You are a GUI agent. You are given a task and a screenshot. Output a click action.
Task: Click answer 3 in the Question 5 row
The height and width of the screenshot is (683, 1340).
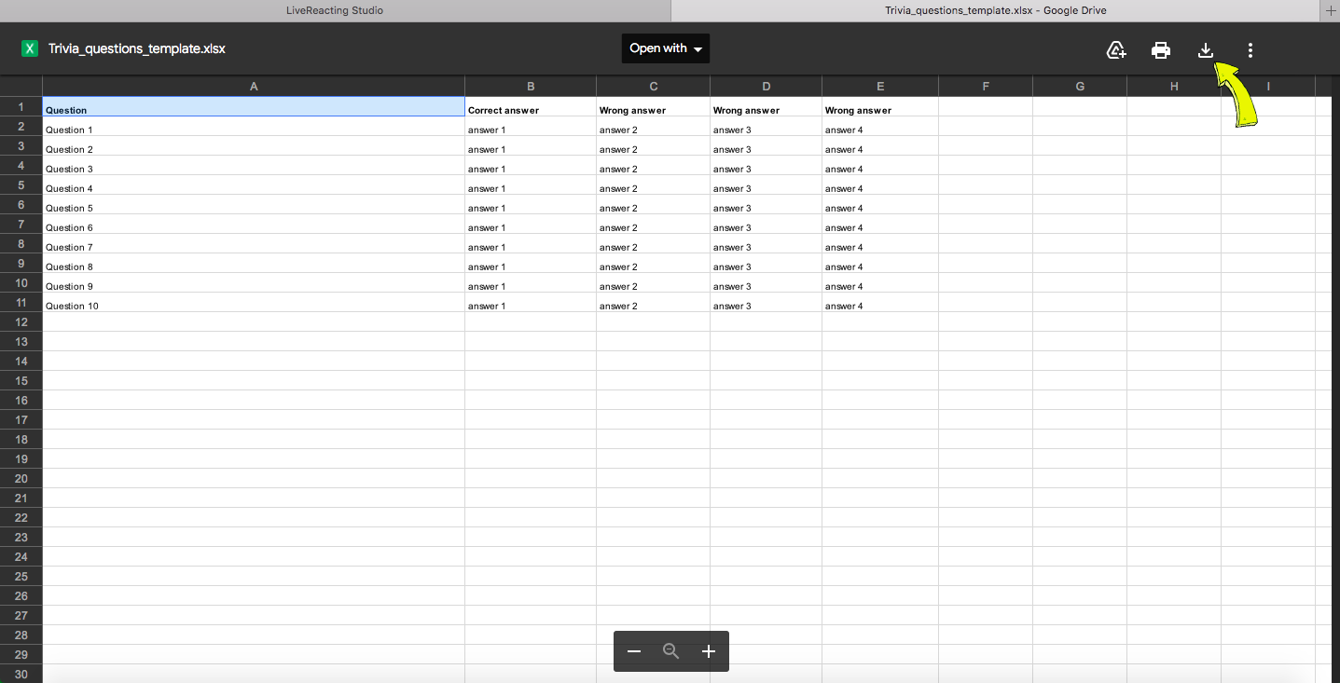pyautogui.click(x=767, y=205)
